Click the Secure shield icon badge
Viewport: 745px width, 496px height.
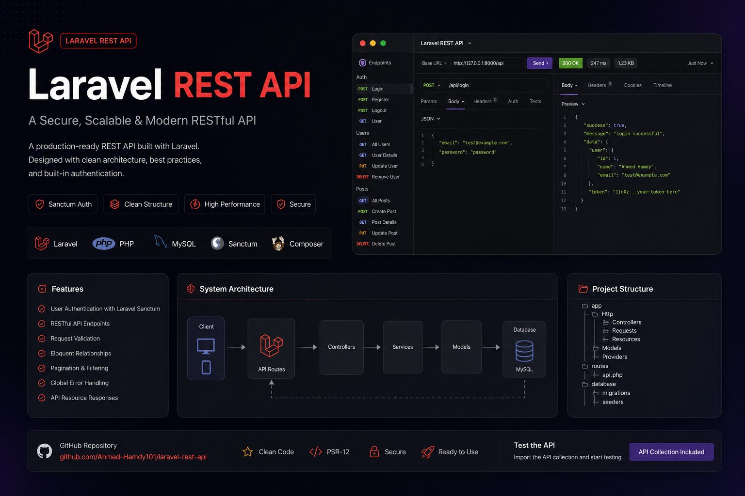(281, 204)
